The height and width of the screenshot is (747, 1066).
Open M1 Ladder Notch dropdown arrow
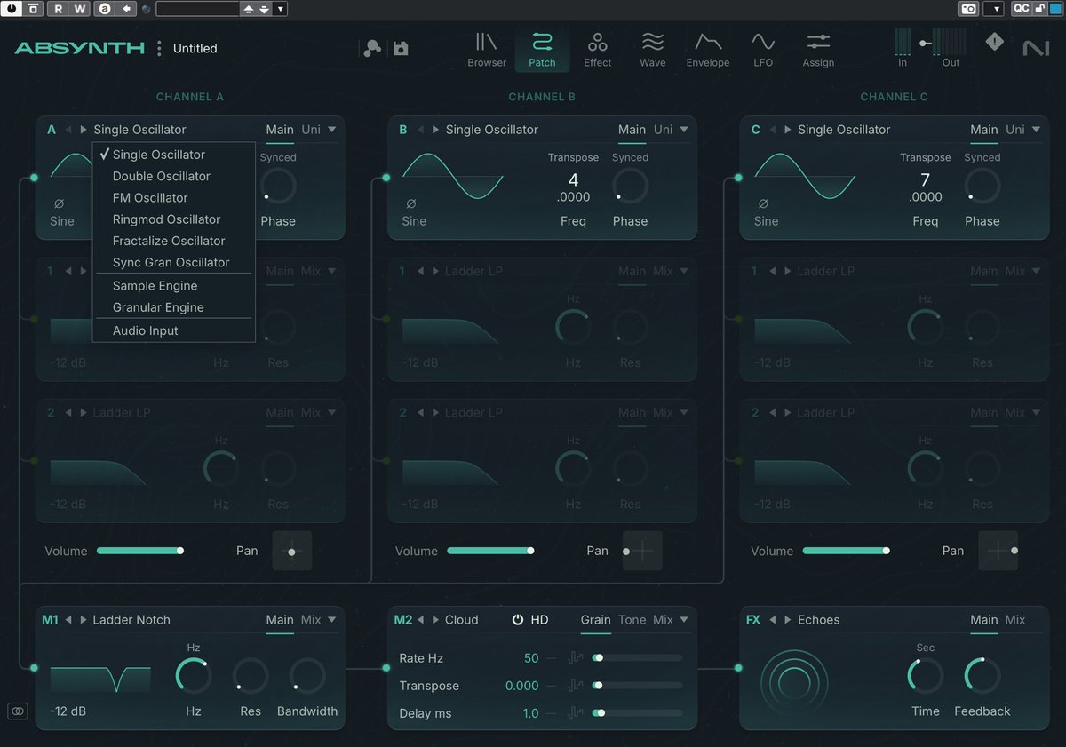[332, 620]
